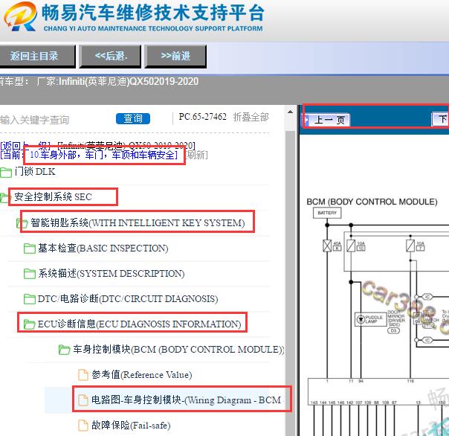The width and height of the screenshot is (449, 436).
Task: Click the 40A fuse symbol in diagram
Action: point(327,246)
